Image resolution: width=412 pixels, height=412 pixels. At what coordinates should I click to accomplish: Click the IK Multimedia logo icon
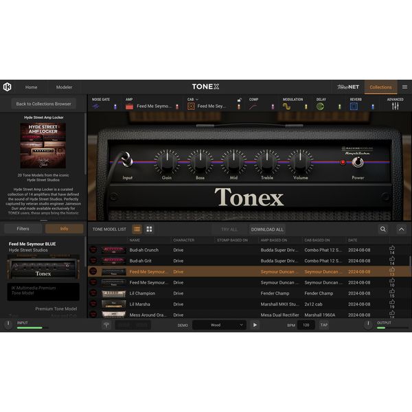coord(7,87)
